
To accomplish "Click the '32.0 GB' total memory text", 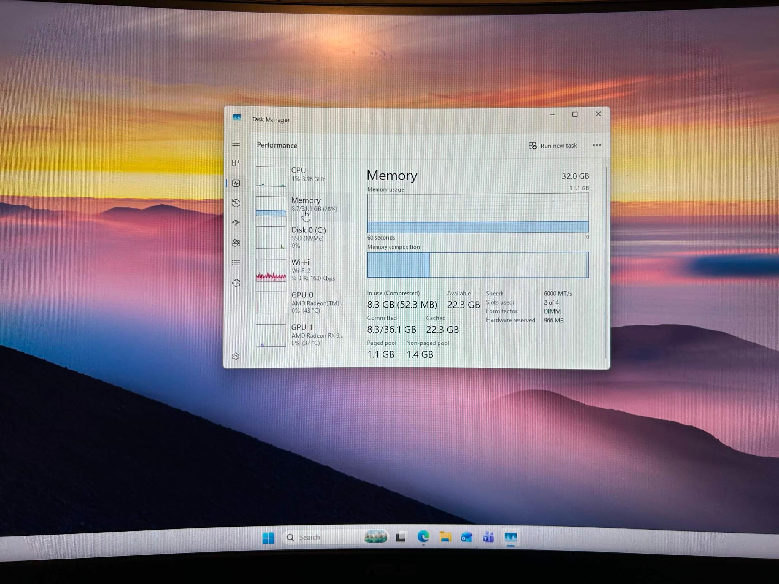I will (575, 176).
